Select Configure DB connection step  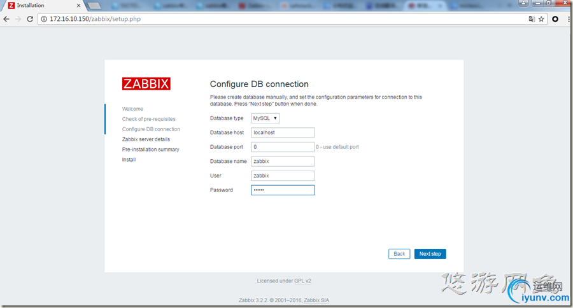(x=151, y=129)
